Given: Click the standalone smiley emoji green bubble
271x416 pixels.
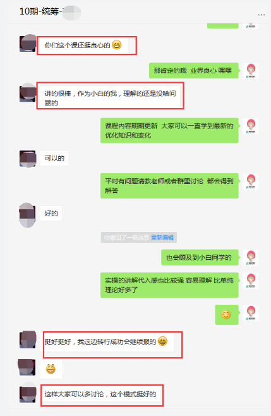Looking at the screenshot, I should pos(227,315).
